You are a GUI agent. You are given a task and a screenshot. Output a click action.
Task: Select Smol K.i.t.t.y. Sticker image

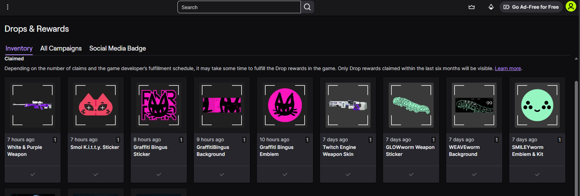(96, 105)
